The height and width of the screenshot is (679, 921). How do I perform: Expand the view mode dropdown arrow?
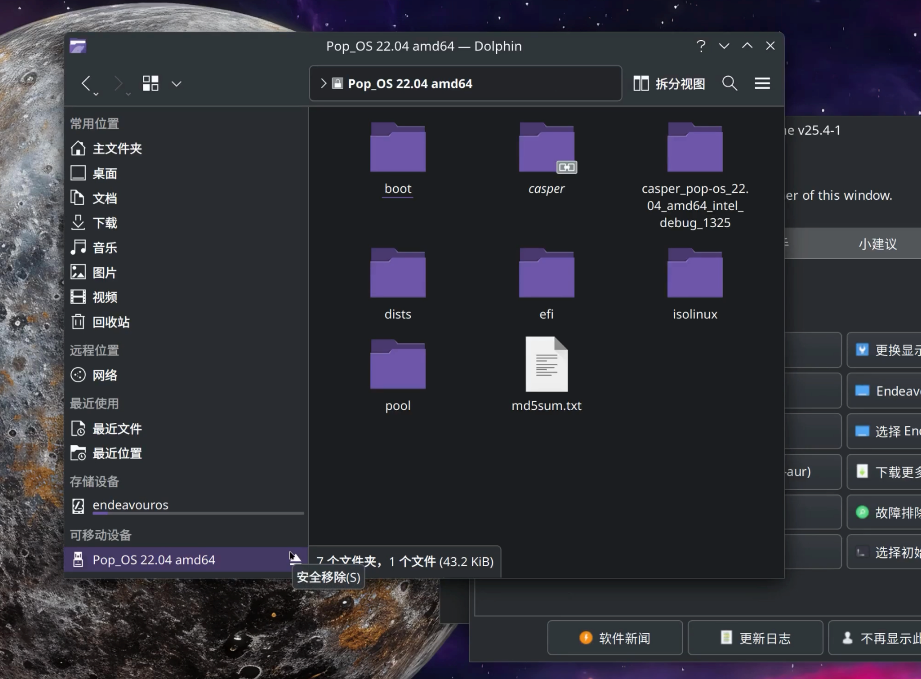tap(176, 84)
